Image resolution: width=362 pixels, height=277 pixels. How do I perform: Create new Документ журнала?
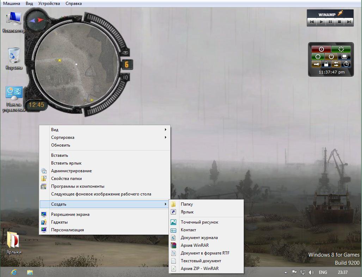click(207, 238)
